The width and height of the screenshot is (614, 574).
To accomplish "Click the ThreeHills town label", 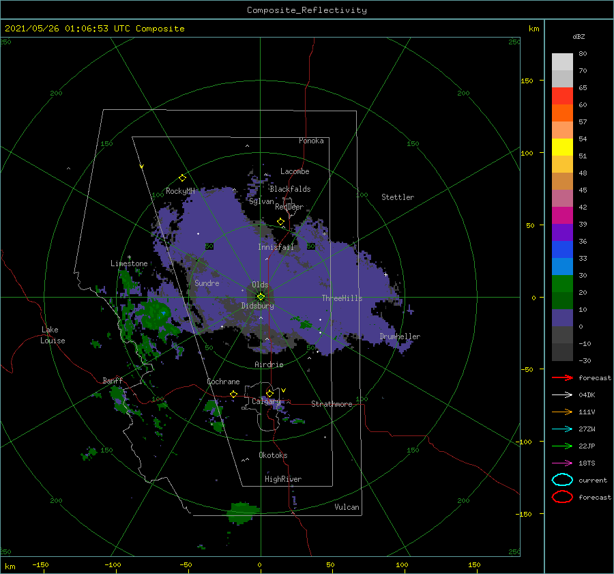I will (342, 298).
